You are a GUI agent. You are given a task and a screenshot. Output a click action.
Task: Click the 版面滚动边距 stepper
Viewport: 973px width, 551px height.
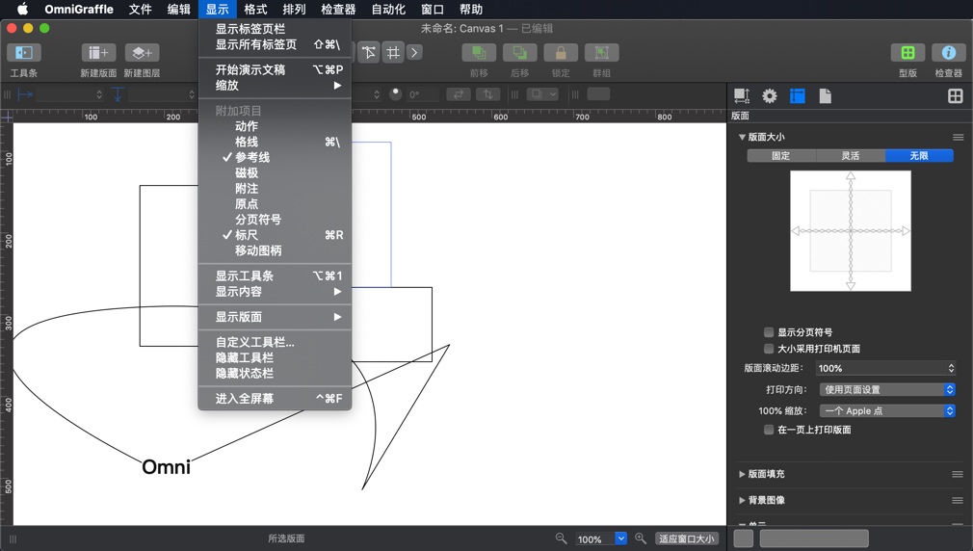(x=951, y=368)
